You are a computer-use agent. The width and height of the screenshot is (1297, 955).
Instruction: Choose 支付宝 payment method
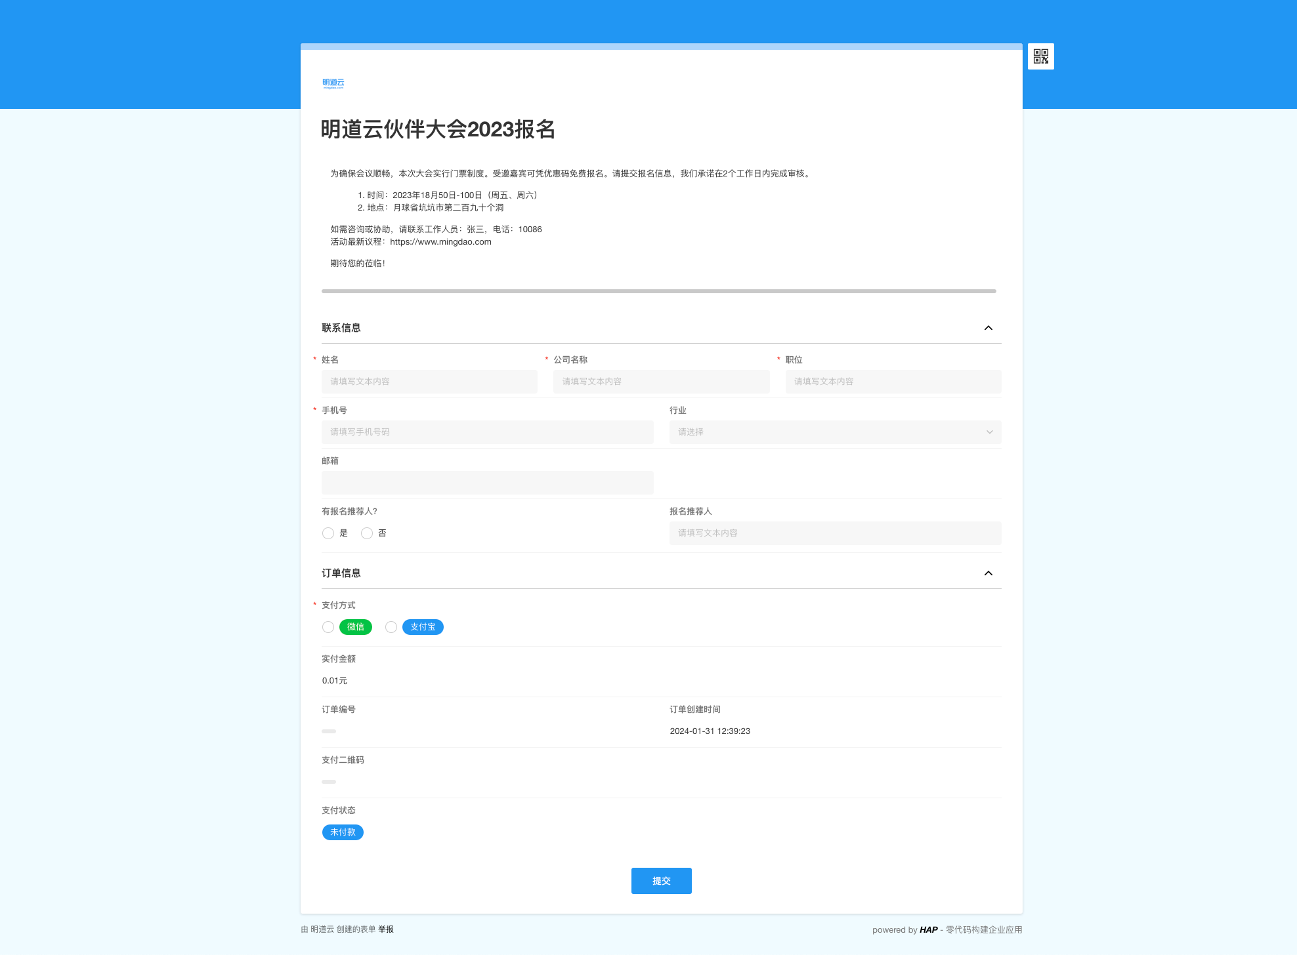(x=391, y=627)
